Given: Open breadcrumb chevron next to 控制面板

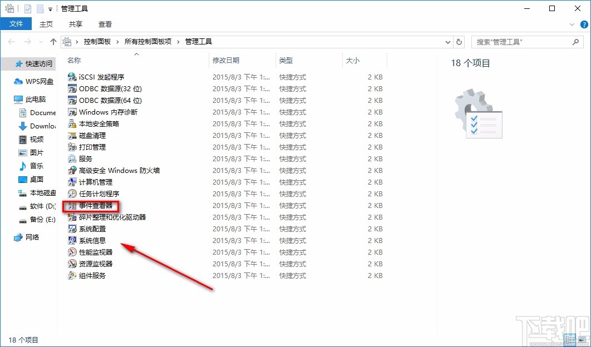Looking at the screenshot, I should coord(117,41).
